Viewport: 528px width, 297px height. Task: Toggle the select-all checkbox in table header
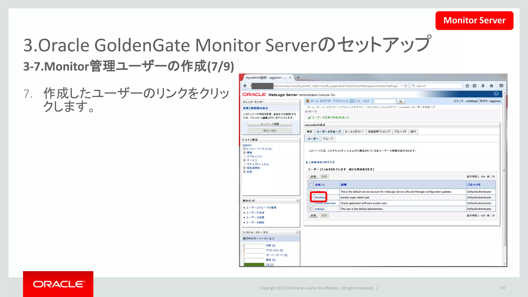(311, 185)
